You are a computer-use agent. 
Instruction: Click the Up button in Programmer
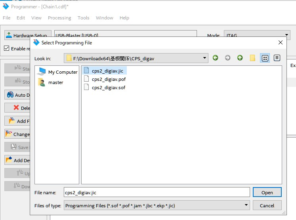coord(17,173)
